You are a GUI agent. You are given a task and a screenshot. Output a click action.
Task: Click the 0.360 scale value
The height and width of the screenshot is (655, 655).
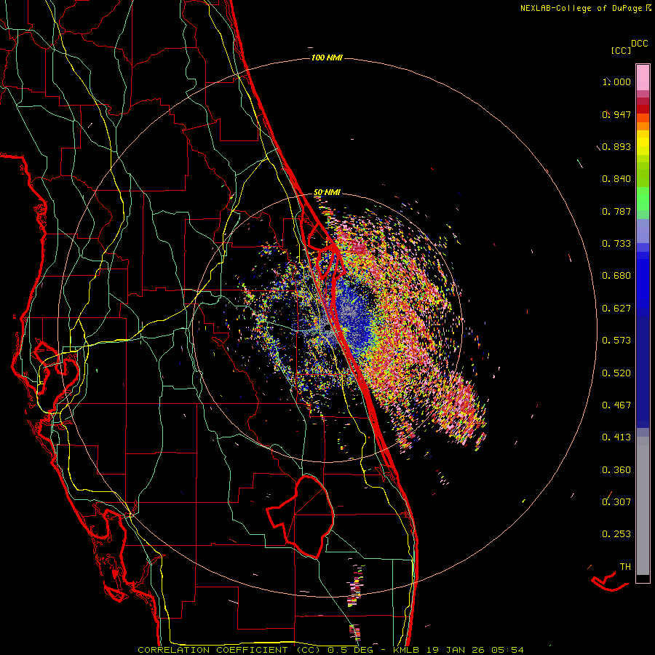[616, 470]
